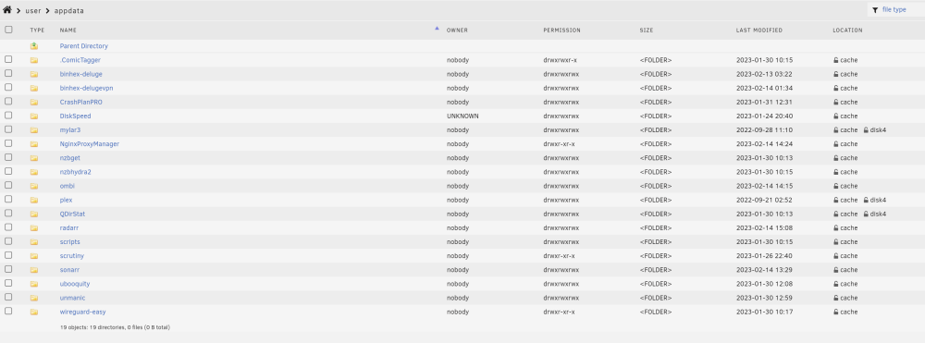925x343 pixels.
Task: Click folder icon beside scripts
Action: 34,242
